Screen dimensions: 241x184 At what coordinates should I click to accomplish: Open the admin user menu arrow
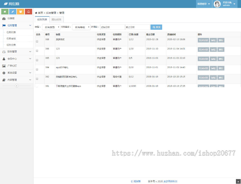[x=234, y=4]
